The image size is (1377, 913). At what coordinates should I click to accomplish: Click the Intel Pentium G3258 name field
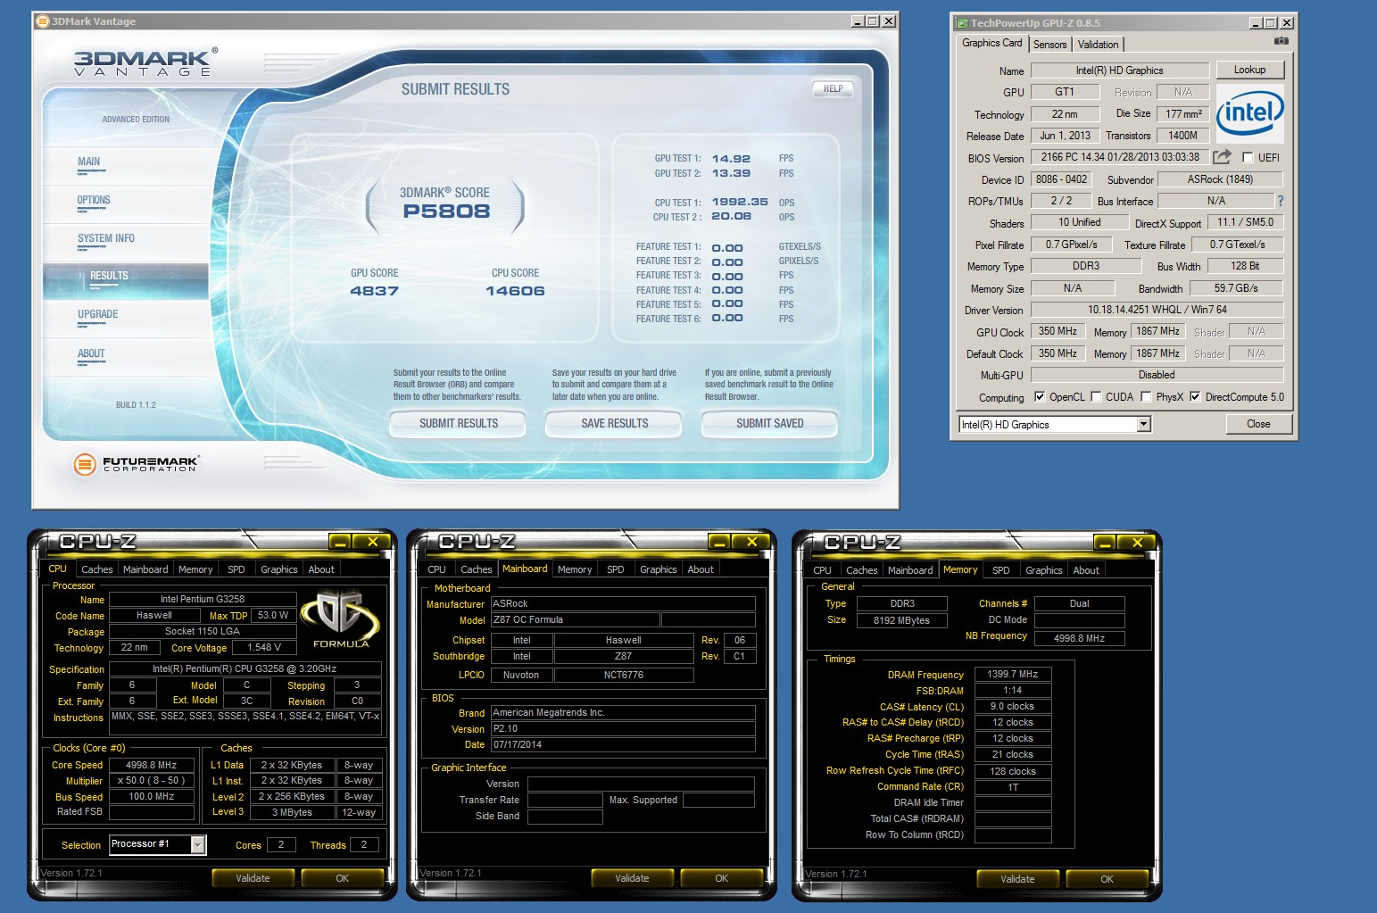pos(203,599)
